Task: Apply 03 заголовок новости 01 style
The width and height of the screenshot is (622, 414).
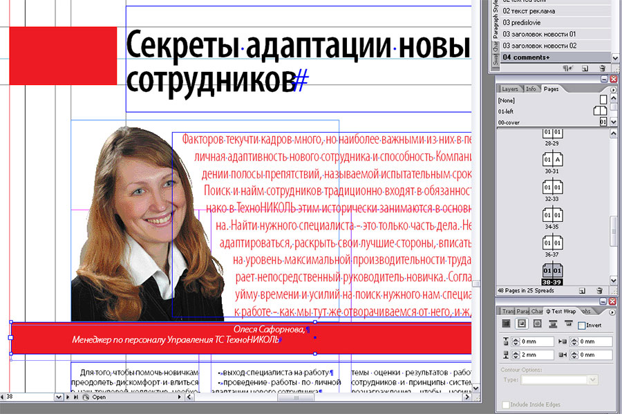Action: [554, 34]
